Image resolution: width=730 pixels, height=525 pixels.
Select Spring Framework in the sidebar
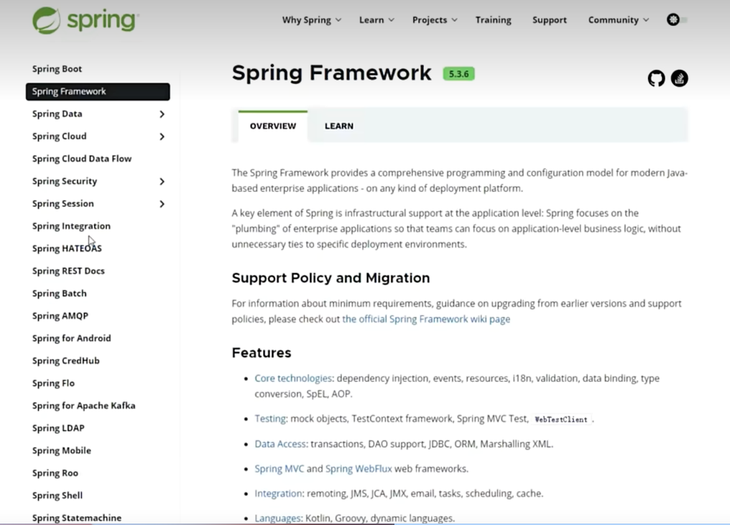(98, 91)
